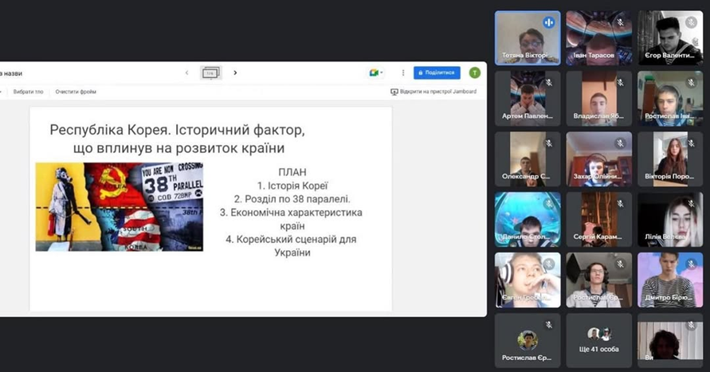Click Відкрити на пристрої Jamboard
The height and width of the screenshot is (372, 710).
[433, 92]
